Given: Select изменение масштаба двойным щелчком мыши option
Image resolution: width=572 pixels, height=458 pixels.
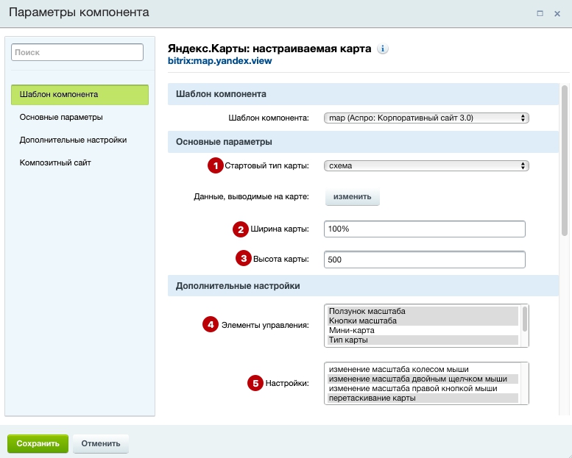Looking at the screenshot, I should coord(423,379).
